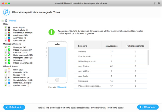162x112 pixels.
Task: Select the Pièces-jointes du mes... table row
Action: click(x=110, y=86)
